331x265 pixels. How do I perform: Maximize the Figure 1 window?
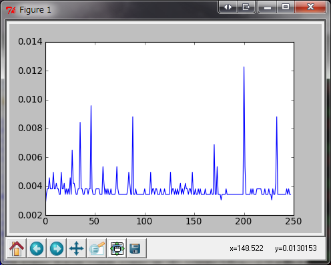[x=286, y=7]
